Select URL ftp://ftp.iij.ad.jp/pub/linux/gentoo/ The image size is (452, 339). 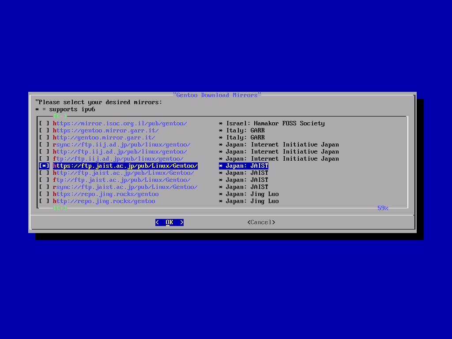tap(118, 159)
